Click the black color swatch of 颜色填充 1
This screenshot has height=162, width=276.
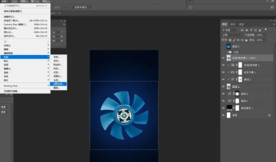[229, 108]
